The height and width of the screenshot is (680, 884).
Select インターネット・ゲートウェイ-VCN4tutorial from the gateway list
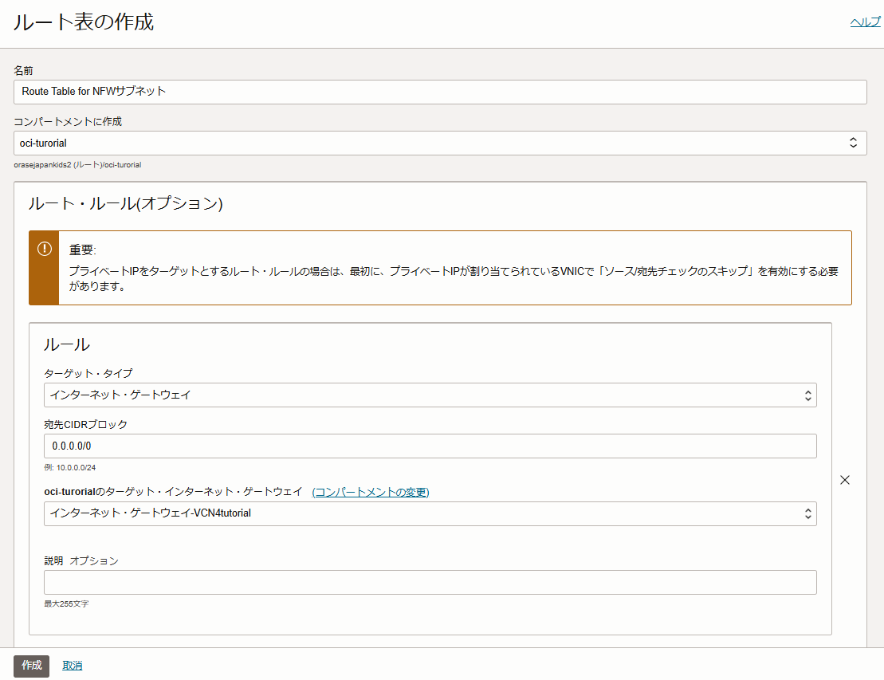click(x=430, y=513)
